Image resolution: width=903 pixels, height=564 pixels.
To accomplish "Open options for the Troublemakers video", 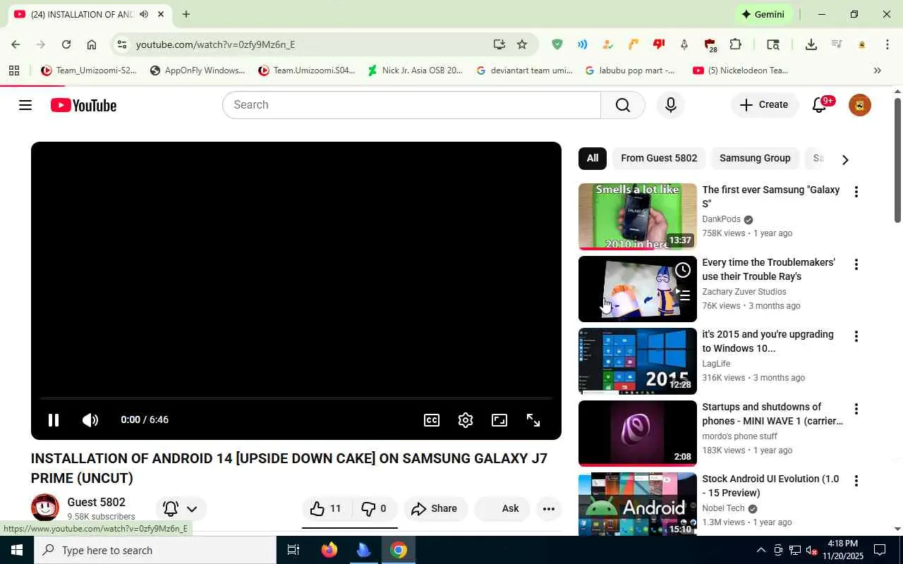I will coord(856,264).
